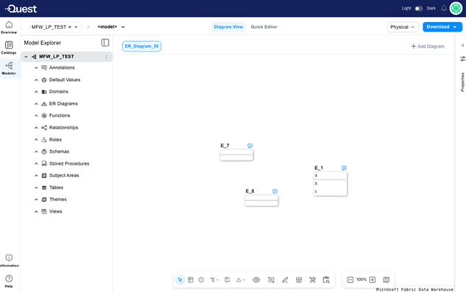Image resolution: width=466 pixels, height=292 pixels.
Task: Expand the Default Values tree node
Action: [x=36, y=80]
